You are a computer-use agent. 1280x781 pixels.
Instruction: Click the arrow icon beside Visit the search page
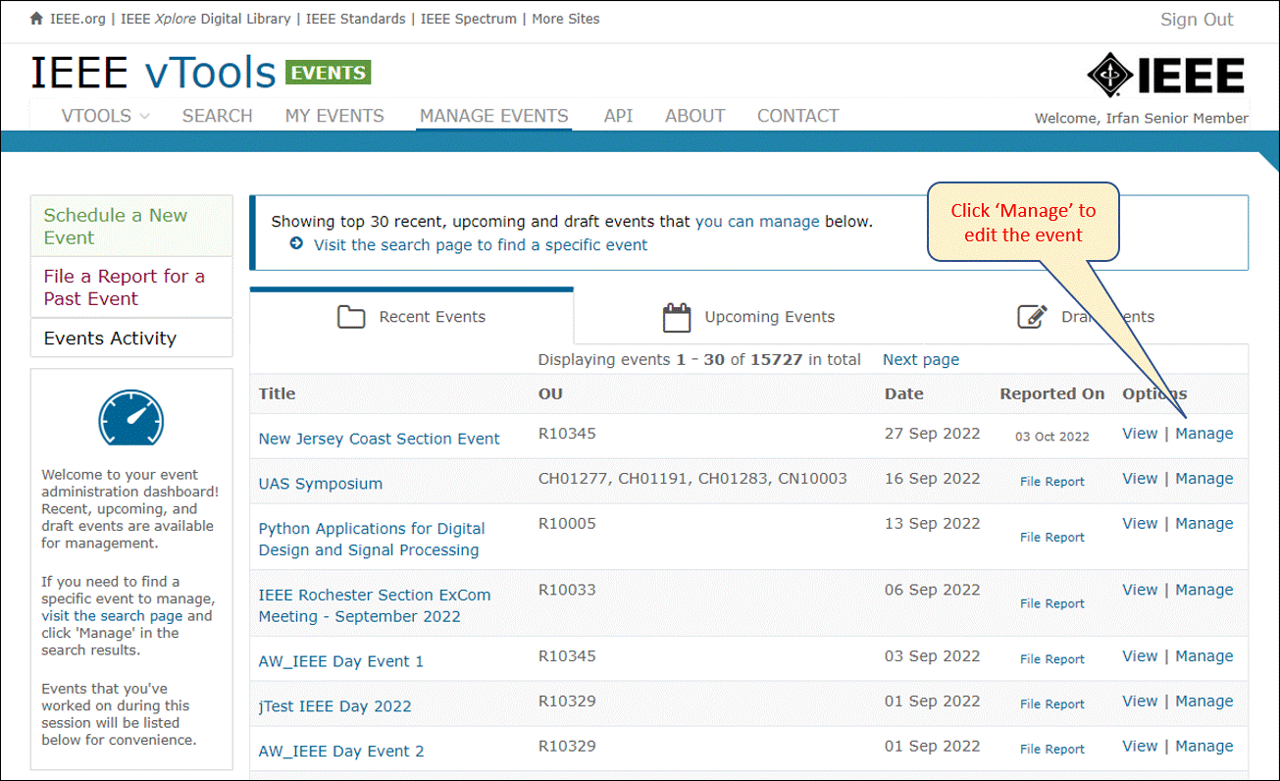click(296, 243)
